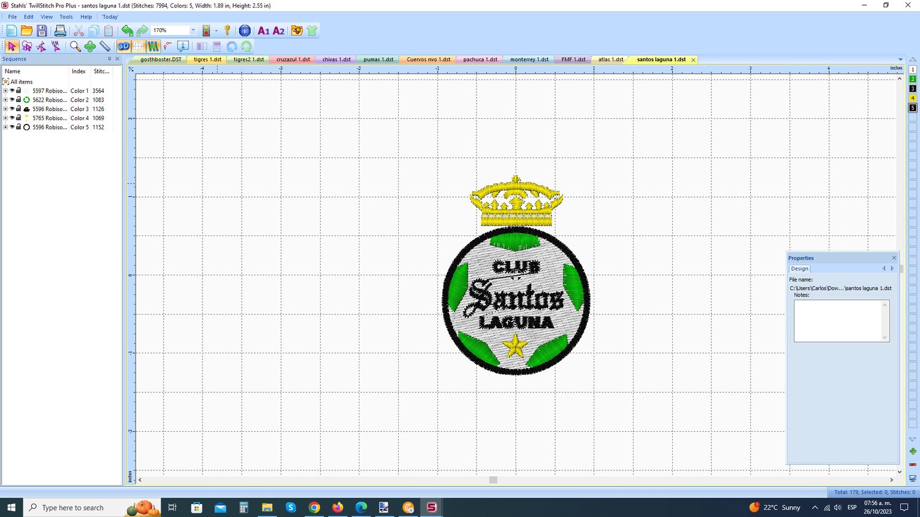The height and width of the screenshot is (517, 920).
Task: Expand the Color 4 sequence row
Action: pos(6,118)
